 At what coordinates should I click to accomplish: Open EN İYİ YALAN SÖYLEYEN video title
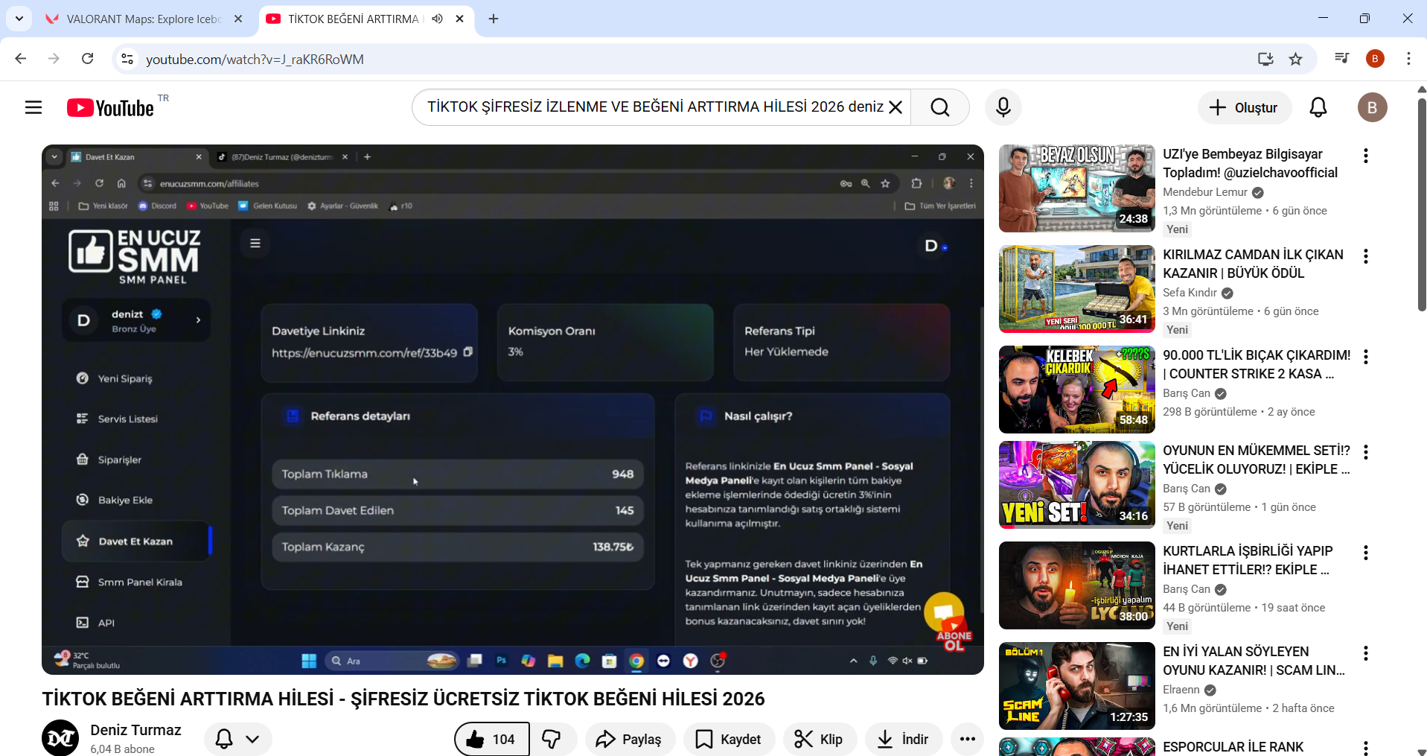click(x=1254, y=661)
